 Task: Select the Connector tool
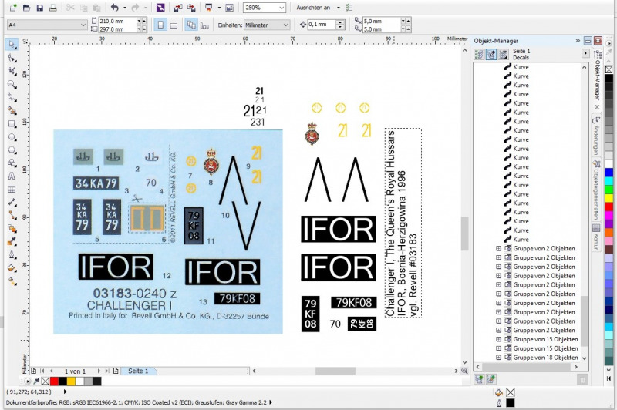click(12, 215)
